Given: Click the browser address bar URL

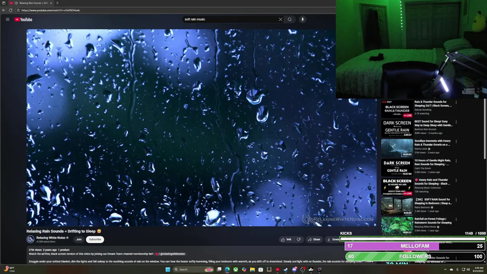Looking at the screenshot, I should (x=51, y=10).
